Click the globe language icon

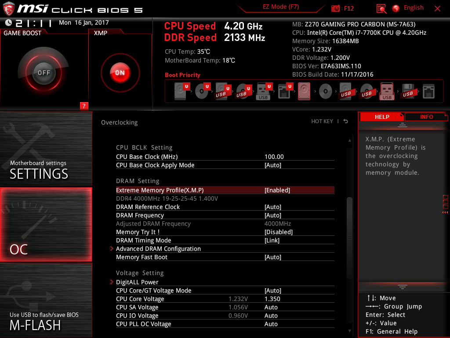[x=396, y=8]
